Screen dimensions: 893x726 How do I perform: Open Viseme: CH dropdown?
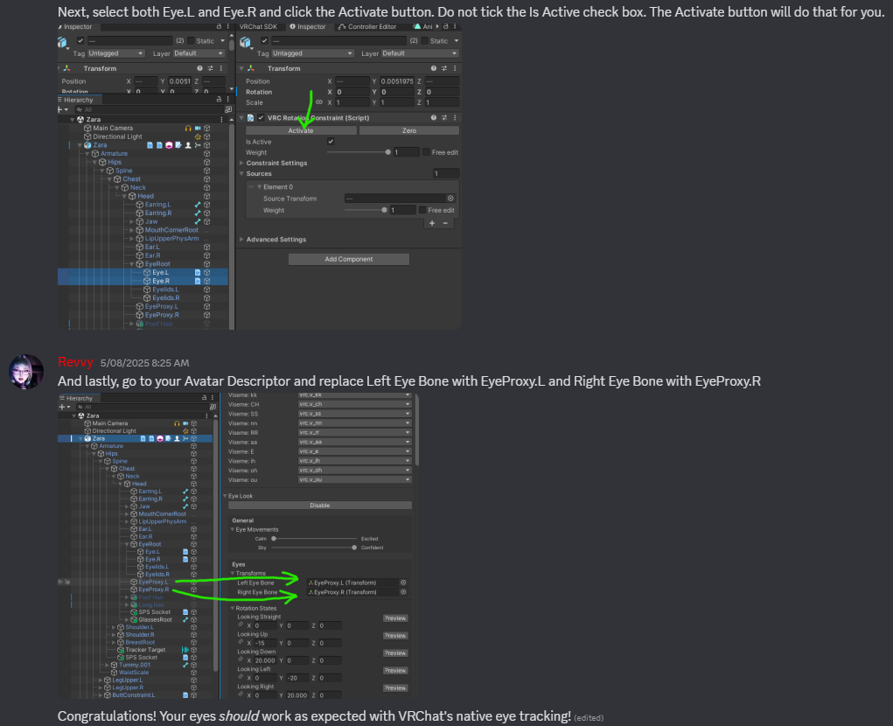(354, 404)
